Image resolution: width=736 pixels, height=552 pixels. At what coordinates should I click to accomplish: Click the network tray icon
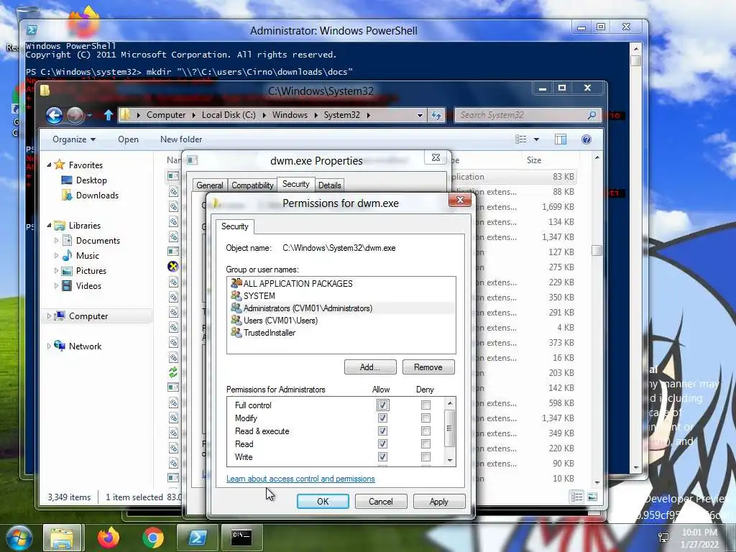[663, 538]
